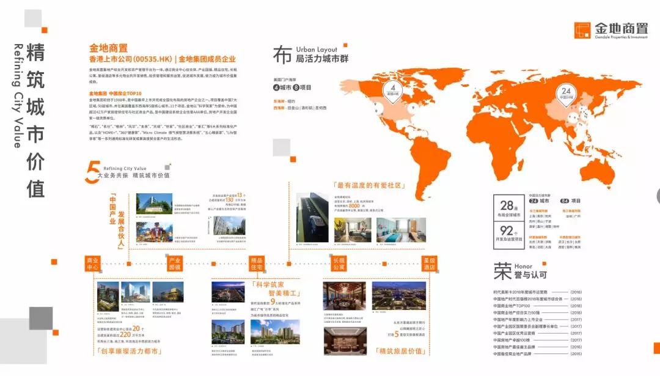This screenshot has width=660, height=376.
Task: Click the 布 Urban Layout heading
Action: tap(310, 55)
